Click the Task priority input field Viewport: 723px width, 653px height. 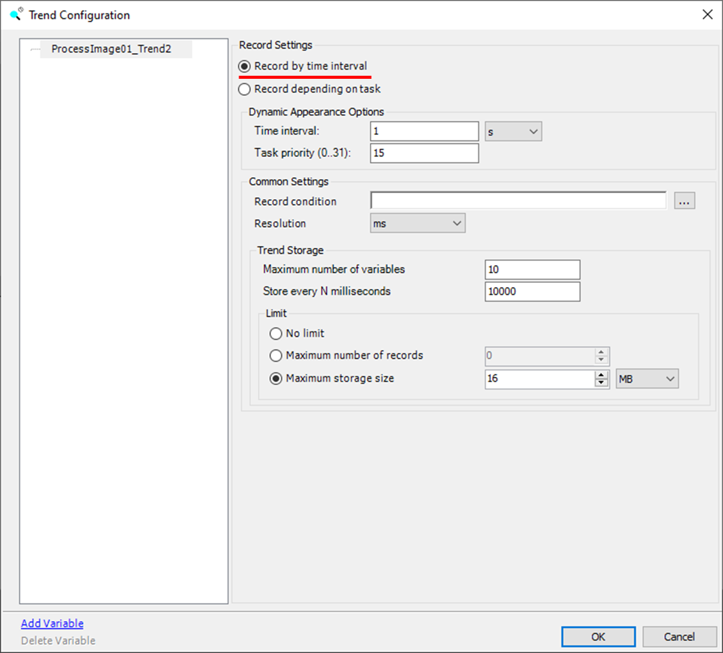coord(424,153)
